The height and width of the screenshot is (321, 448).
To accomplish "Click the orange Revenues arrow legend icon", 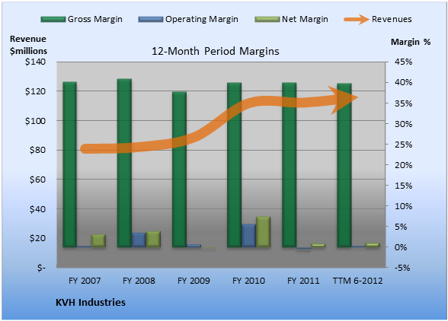I will pyautogui.click(x=357, y=20).
